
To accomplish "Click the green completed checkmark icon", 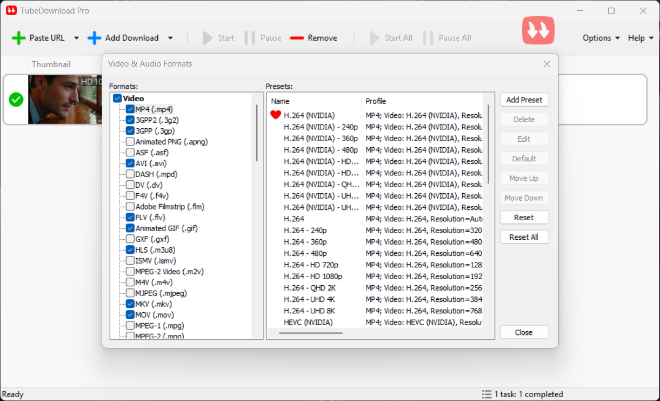I will coord(16,100).
